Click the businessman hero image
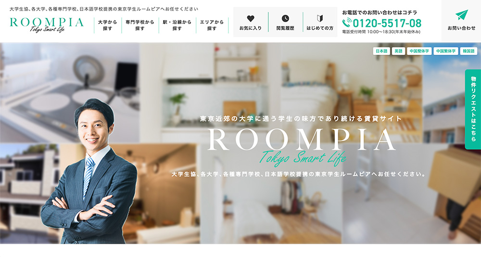The width and height of the screenshot is (481, 257). coord(89,171)
